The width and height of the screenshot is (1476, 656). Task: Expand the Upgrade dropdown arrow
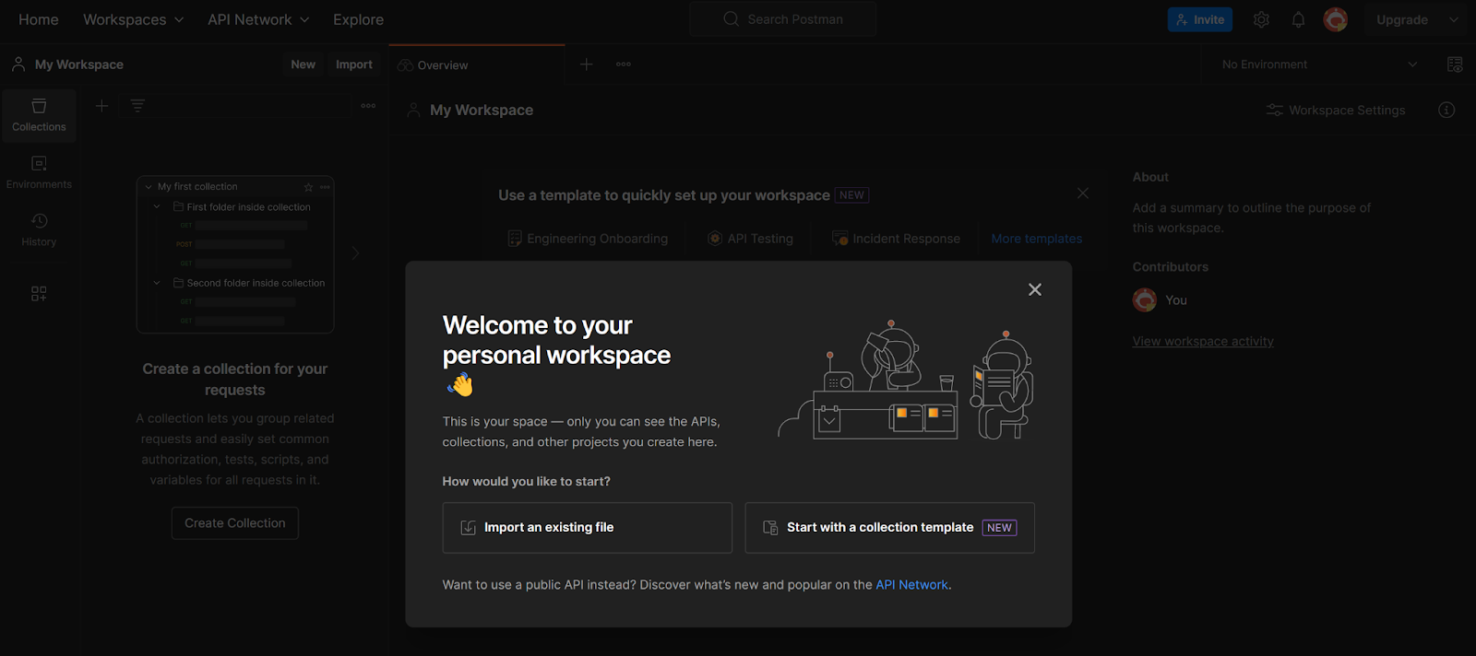coord(1454,19)
